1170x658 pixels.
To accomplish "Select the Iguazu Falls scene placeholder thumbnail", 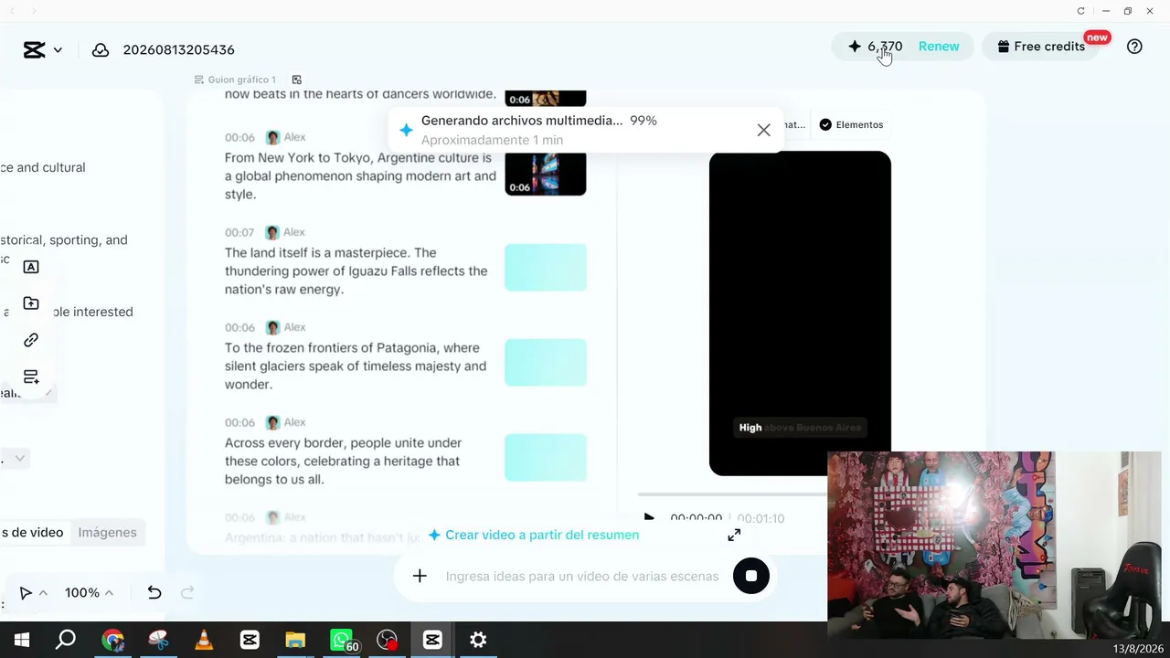I will [x=546, y=268].
